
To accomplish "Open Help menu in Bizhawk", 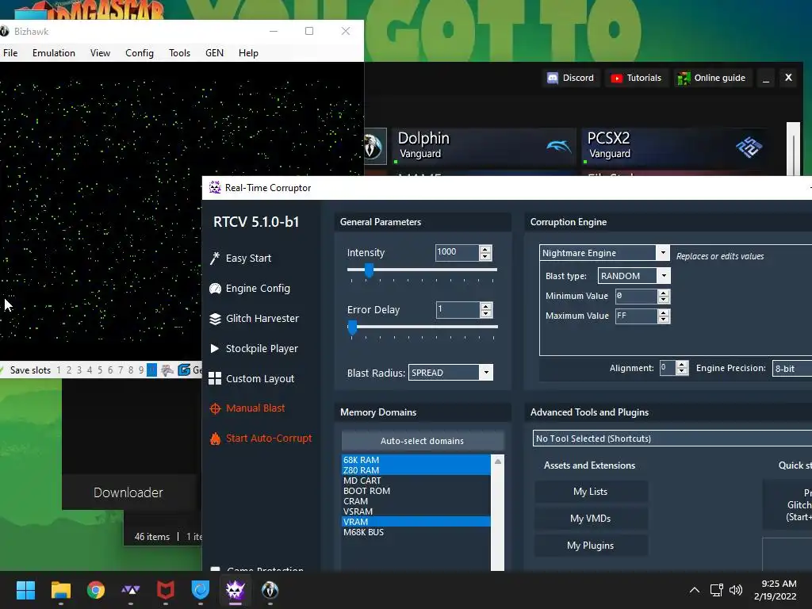I will pos(248,53).
